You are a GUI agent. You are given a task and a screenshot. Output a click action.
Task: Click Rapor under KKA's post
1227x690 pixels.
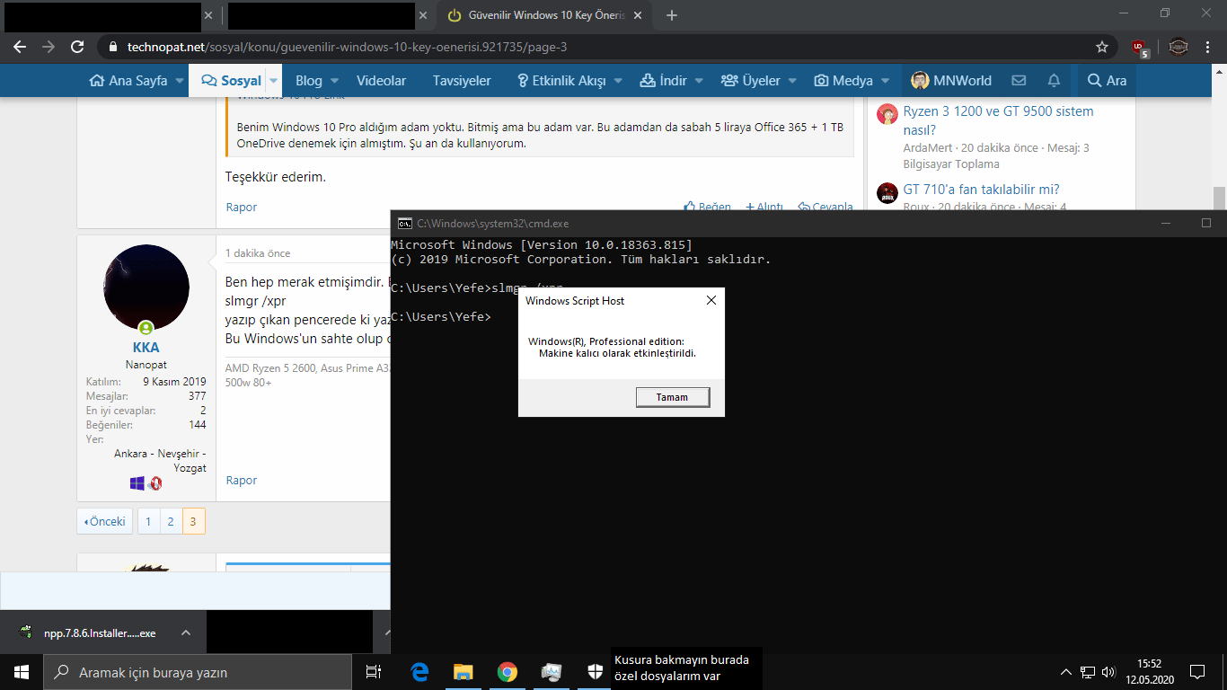click(242, 480)
